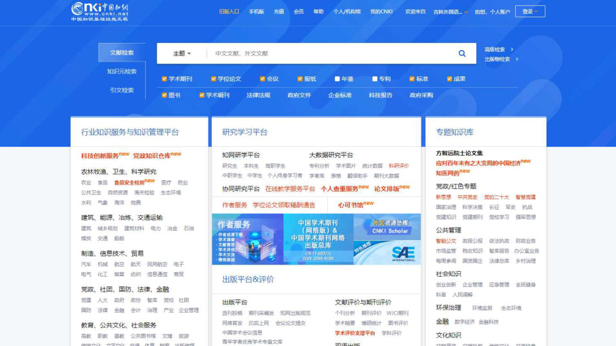Image resolution: width=616 pixels, height=346 pixels.
Task: Open the 食品安全检测 link
Action: click(129, 183)
